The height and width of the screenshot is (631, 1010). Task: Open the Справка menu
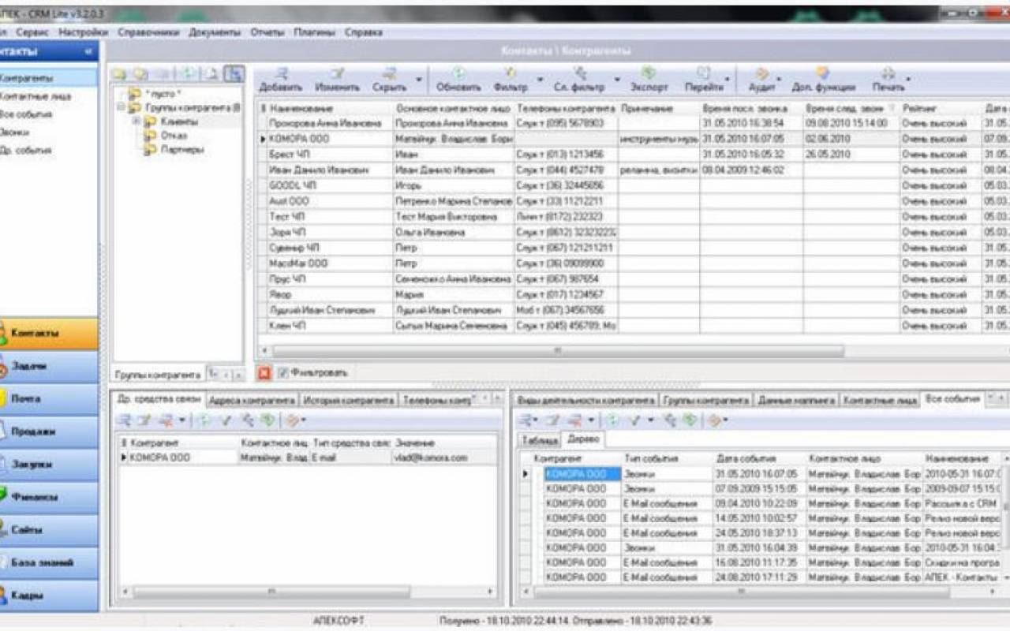tap(364, 32)
